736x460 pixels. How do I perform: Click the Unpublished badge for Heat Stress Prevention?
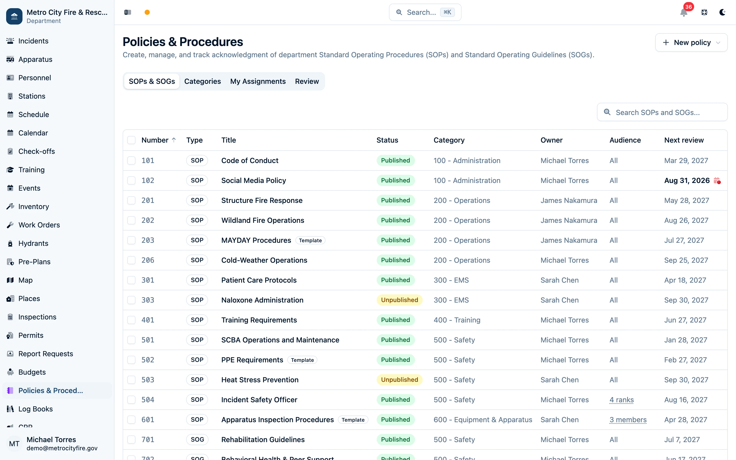click(x=399, y=380)
